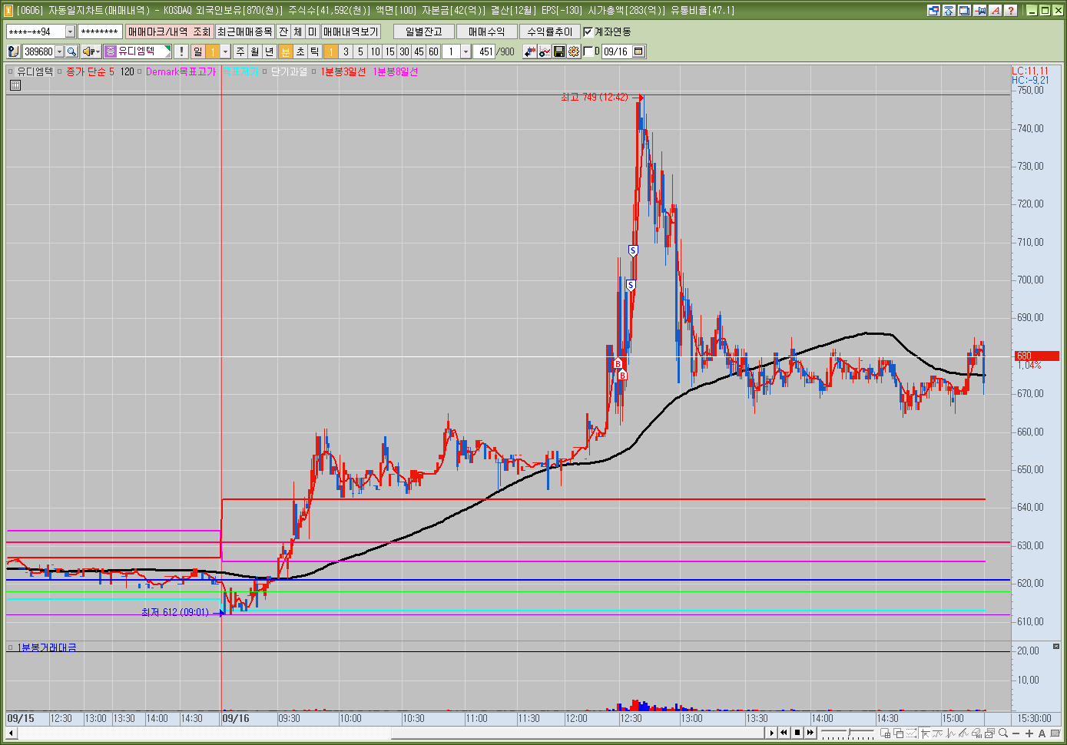Click the password input field with asterisks
The image size is (1067, 745).
pyautogui.click(x=100, y=31)
